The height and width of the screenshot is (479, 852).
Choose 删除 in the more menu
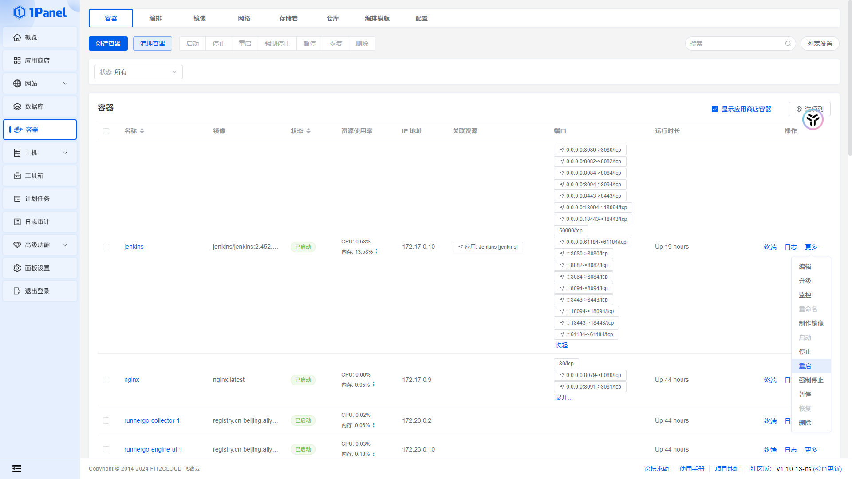[x=811, y=423]
